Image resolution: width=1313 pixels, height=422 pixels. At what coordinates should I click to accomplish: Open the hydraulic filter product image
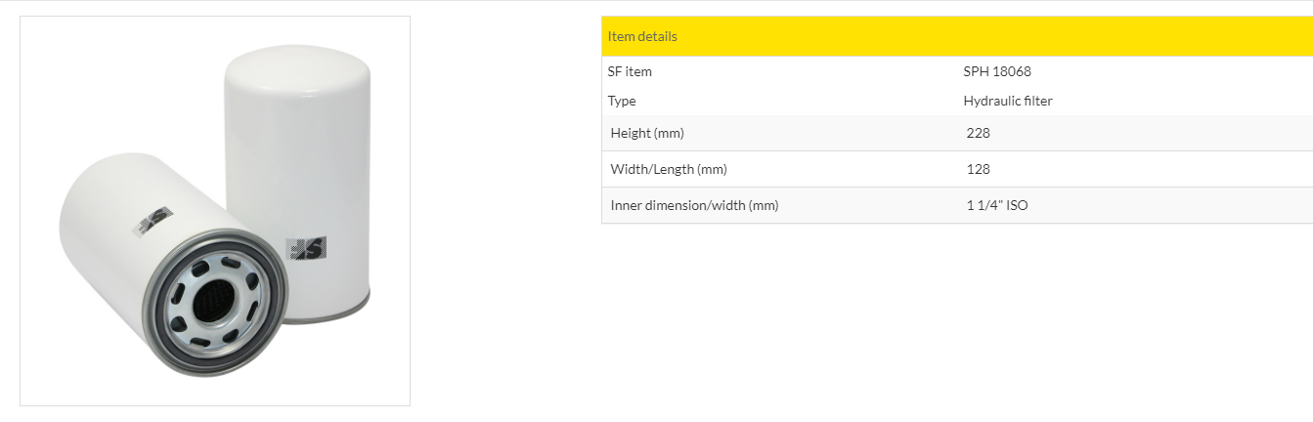[x=215, y=211]
